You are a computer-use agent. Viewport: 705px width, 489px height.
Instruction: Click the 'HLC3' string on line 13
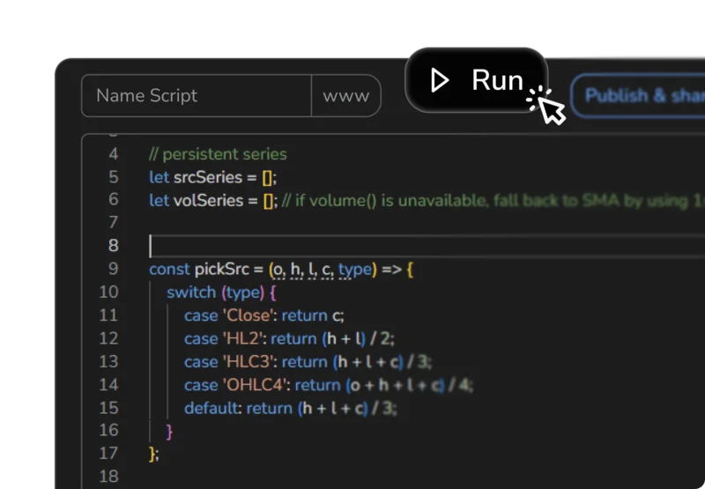coord(248,362)
